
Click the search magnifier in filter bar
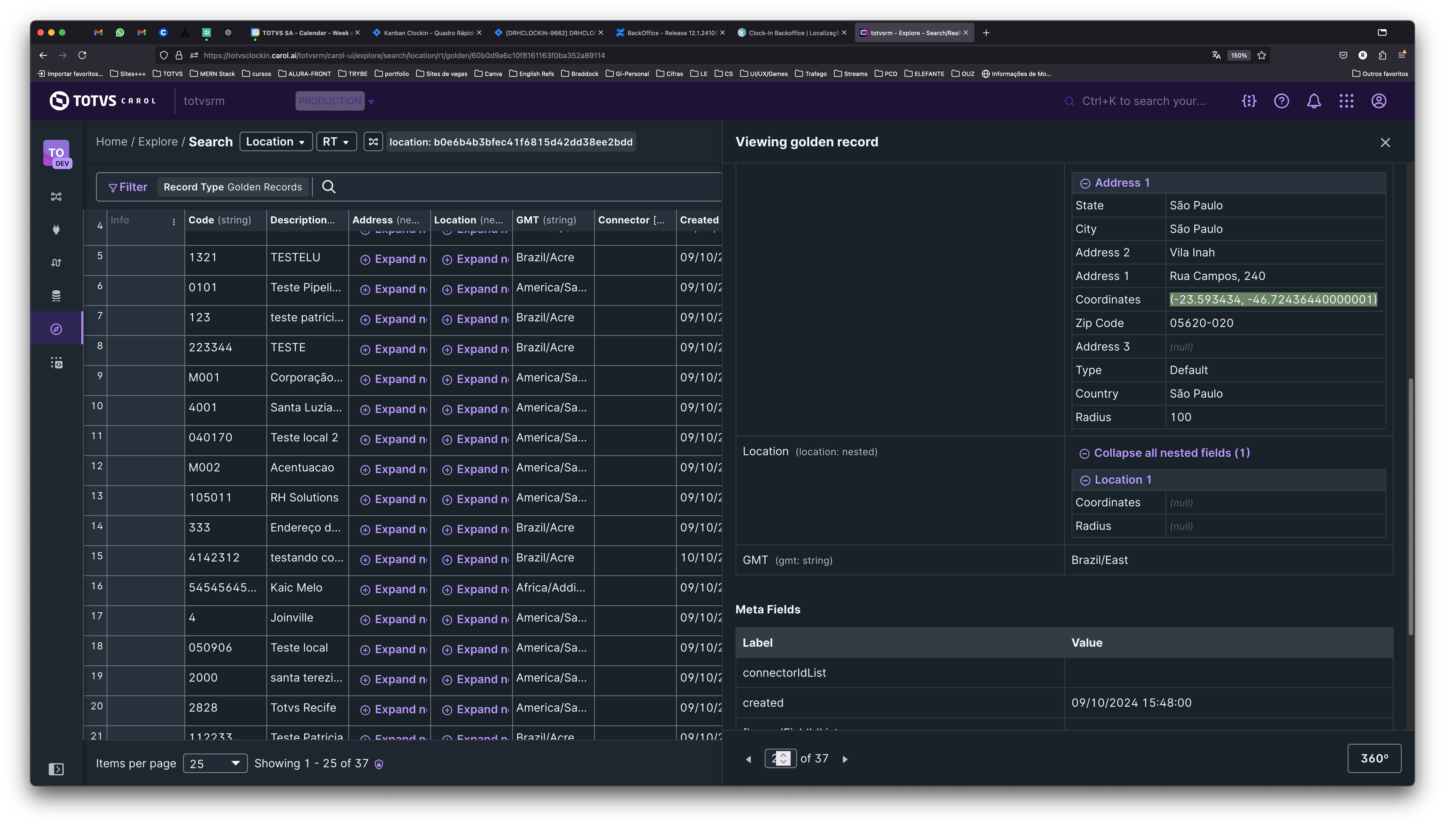(329, 187)
